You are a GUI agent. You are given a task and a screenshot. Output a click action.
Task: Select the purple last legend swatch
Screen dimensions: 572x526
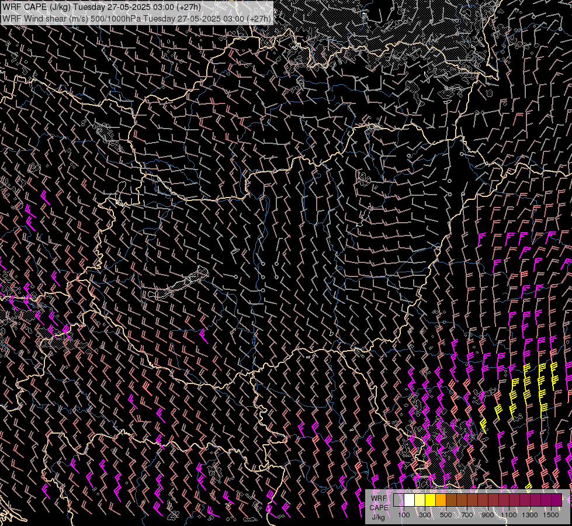click(x=556, y=500)
